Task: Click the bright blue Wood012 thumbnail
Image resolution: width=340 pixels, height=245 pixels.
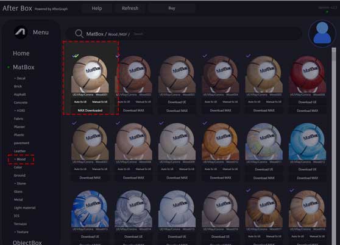Action: point(307,141)
